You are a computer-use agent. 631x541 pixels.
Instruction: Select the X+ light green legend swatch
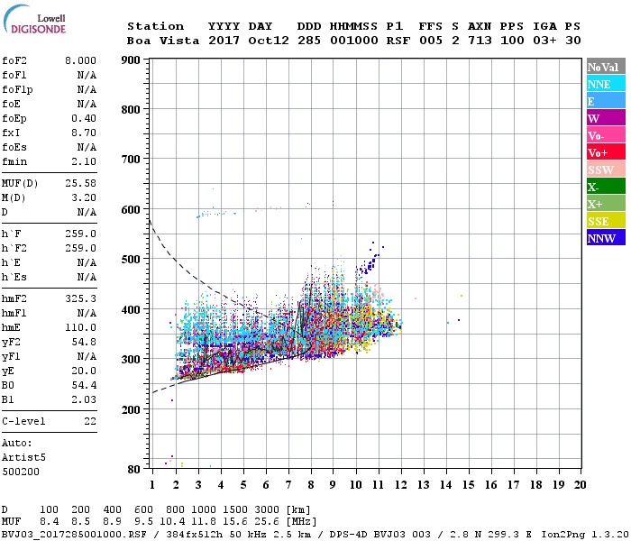606,203
